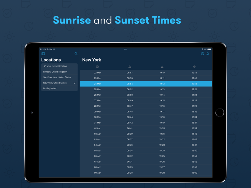Click the 02 Apr date cell
Image resolution: width=251 pixels, height=188 pixels.
(97, 134)
